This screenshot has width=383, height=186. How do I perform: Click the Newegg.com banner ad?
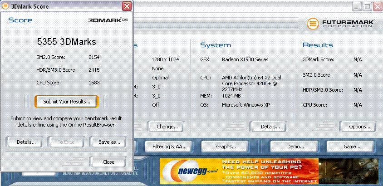[x=269, y=171]
